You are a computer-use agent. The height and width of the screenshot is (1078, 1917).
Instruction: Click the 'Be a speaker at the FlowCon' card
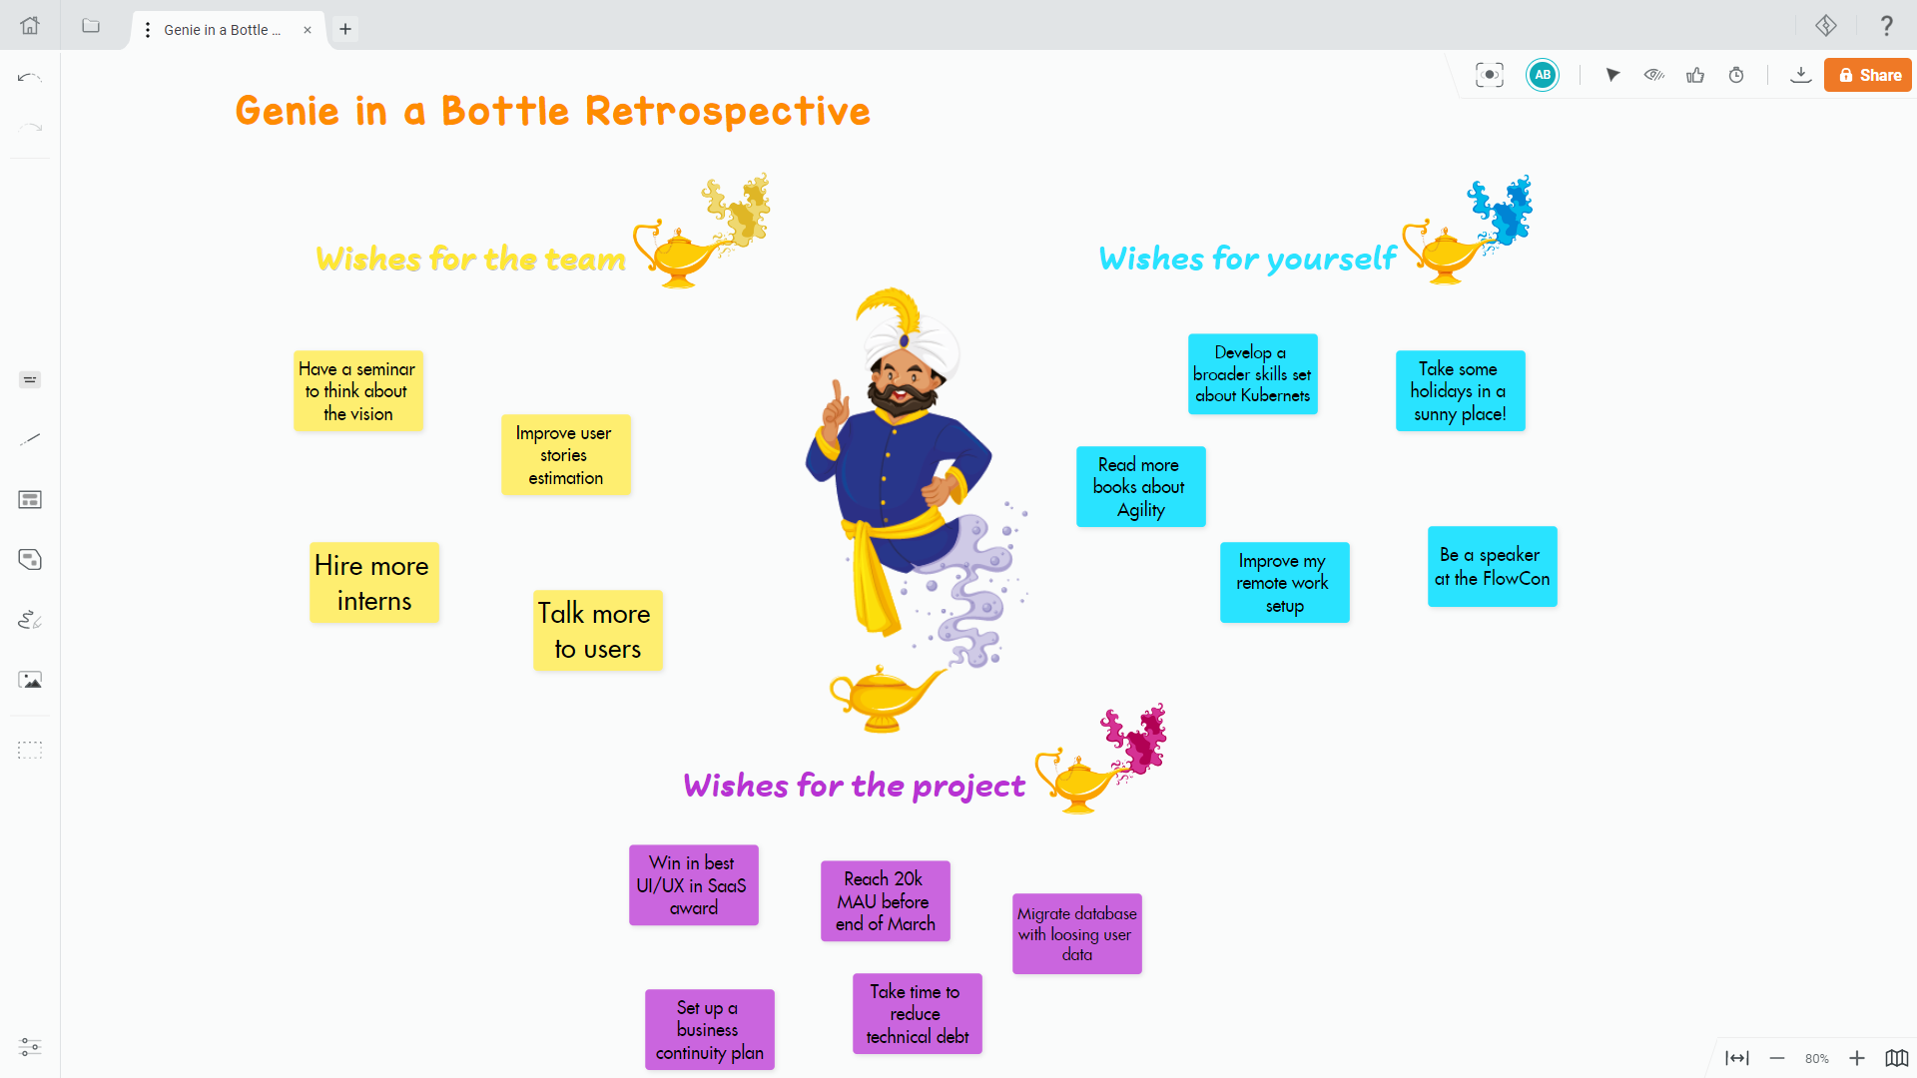tap(1492, 566)
